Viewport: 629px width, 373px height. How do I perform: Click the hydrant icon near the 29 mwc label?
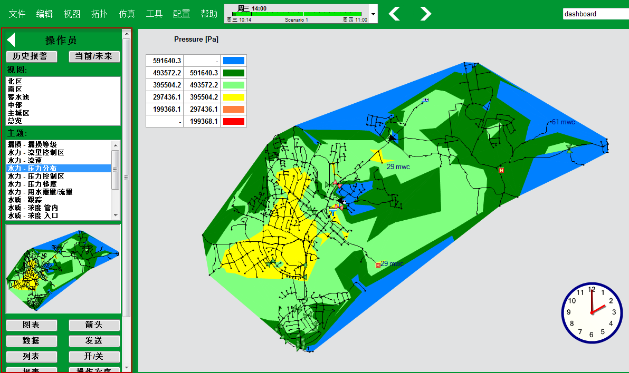pos(378,265)
